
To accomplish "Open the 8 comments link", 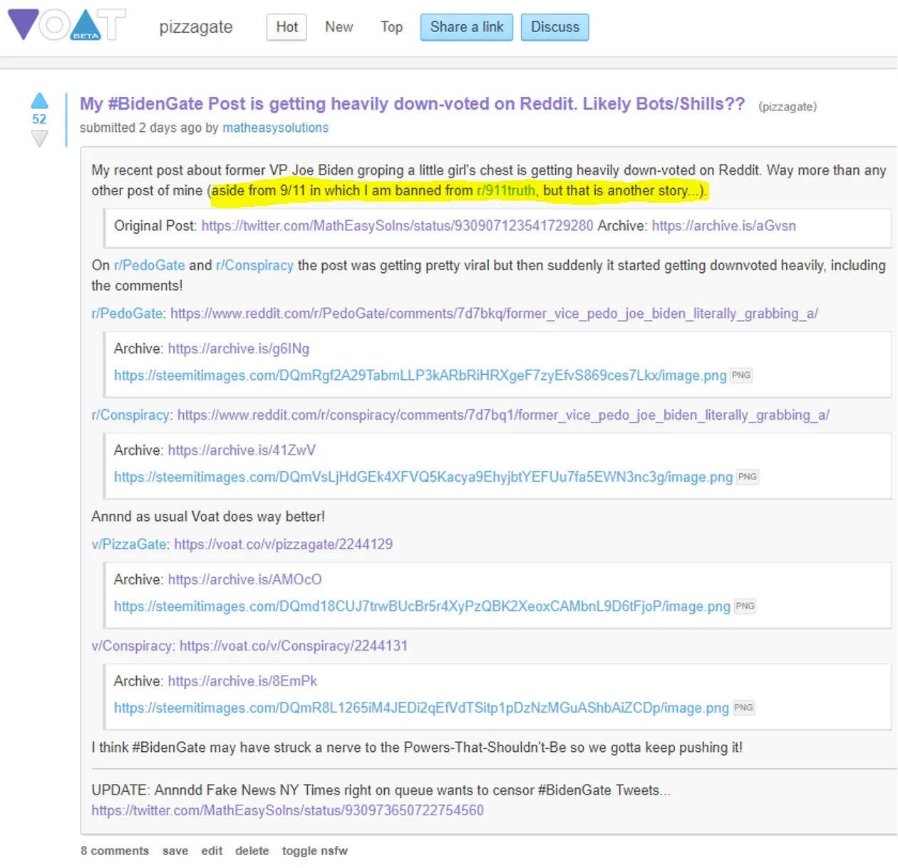I will coord(115,851).
